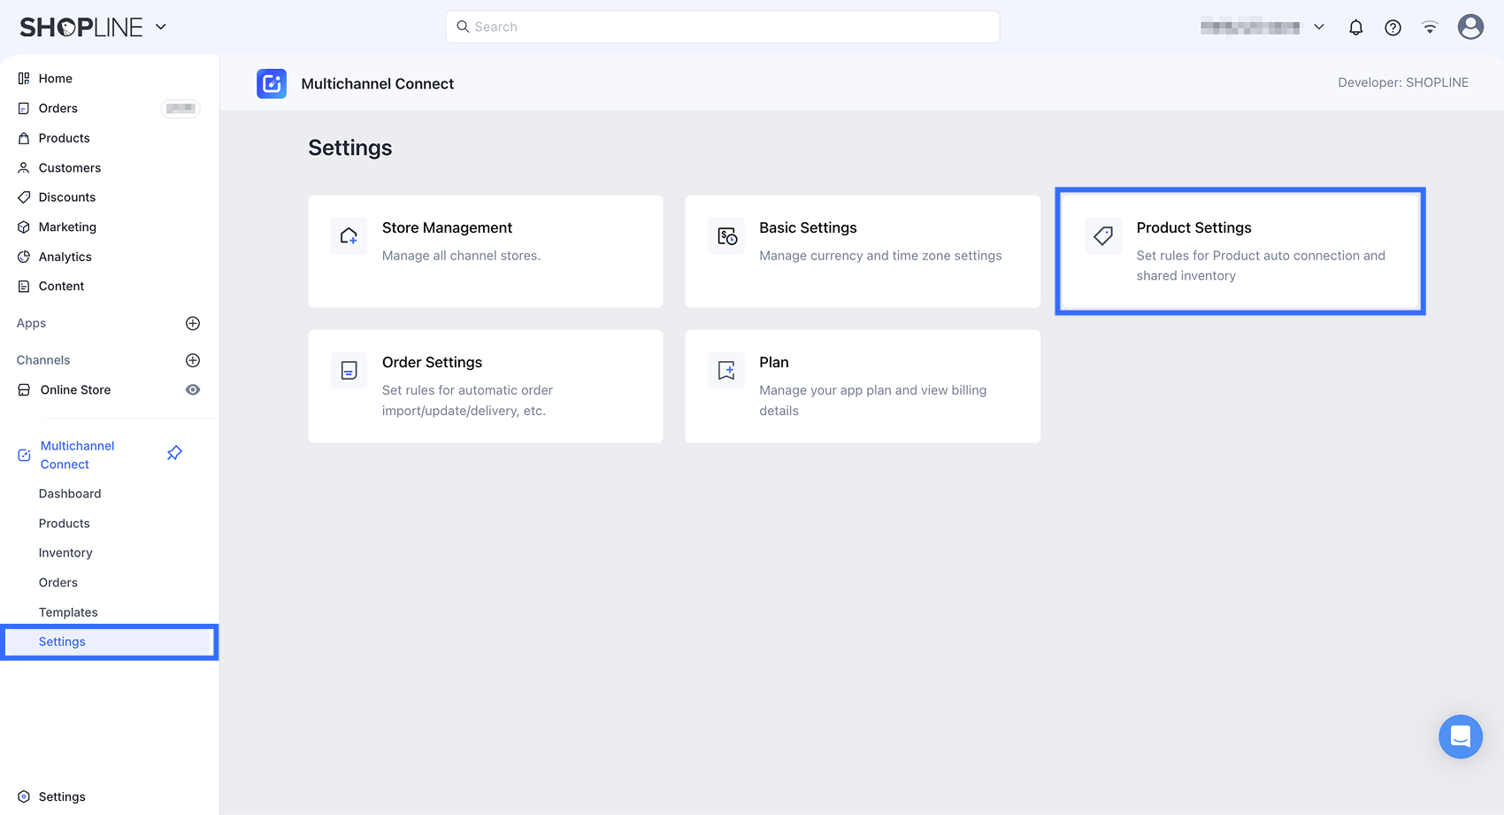Unpin Multichannel Connect from the sidebar

(x=174, y=453)
